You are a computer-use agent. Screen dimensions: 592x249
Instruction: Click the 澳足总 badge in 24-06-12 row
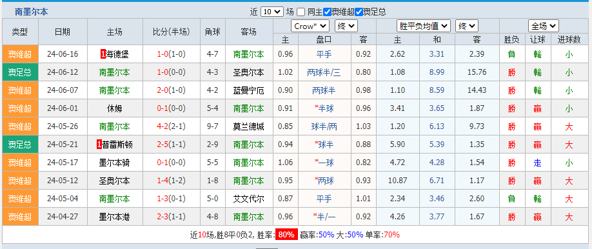[20, 72]
